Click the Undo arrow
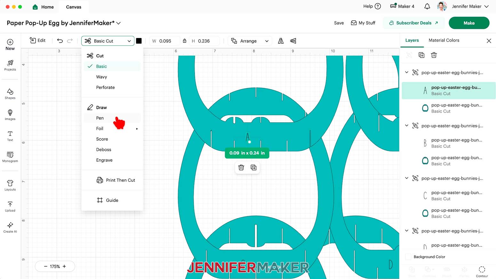The height and width of the screenshot is (279, 496). (60, 41)
